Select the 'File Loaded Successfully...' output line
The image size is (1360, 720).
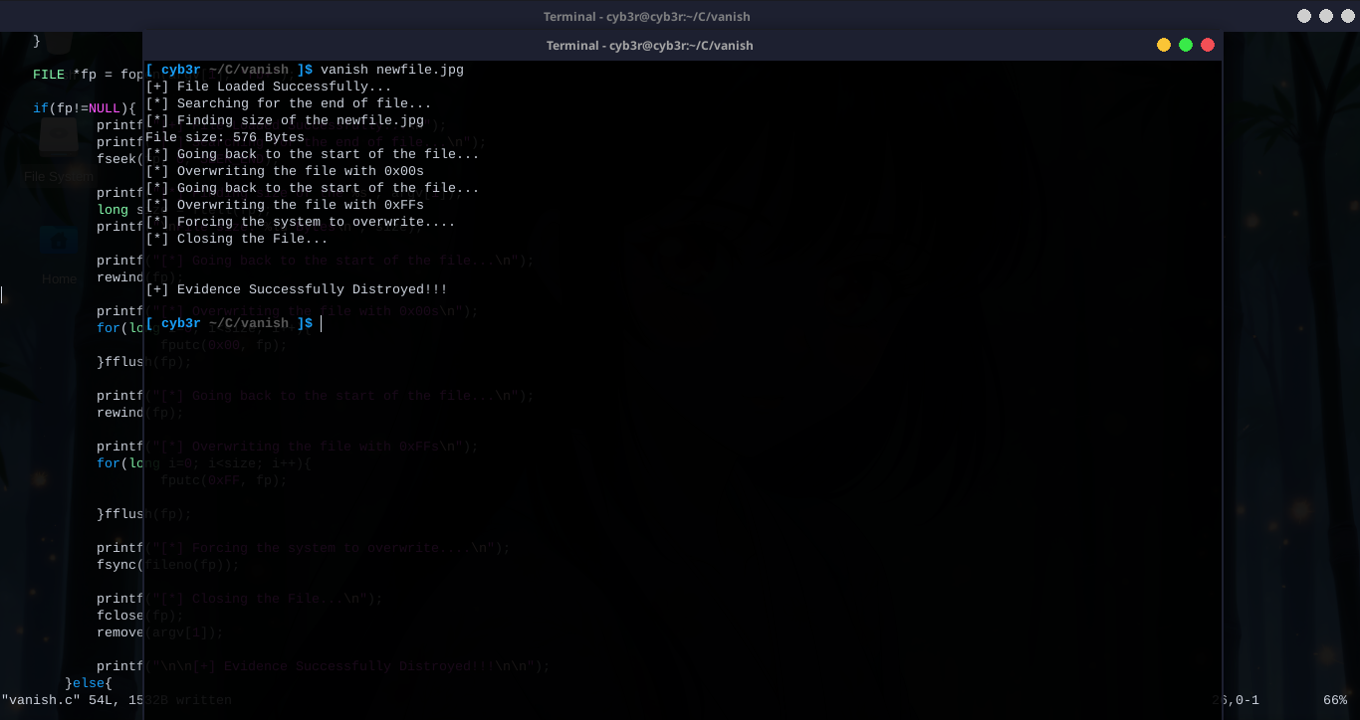coord(269,87)
